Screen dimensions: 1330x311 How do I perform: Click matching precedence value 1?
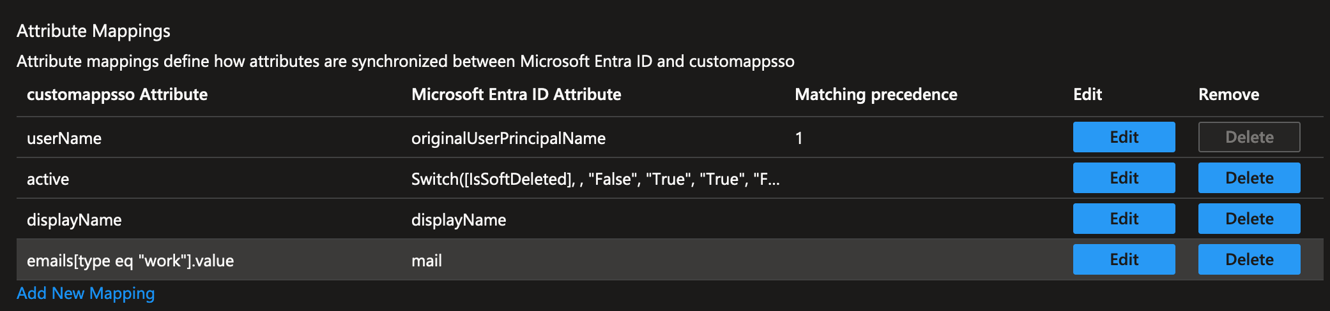point(799,138)
